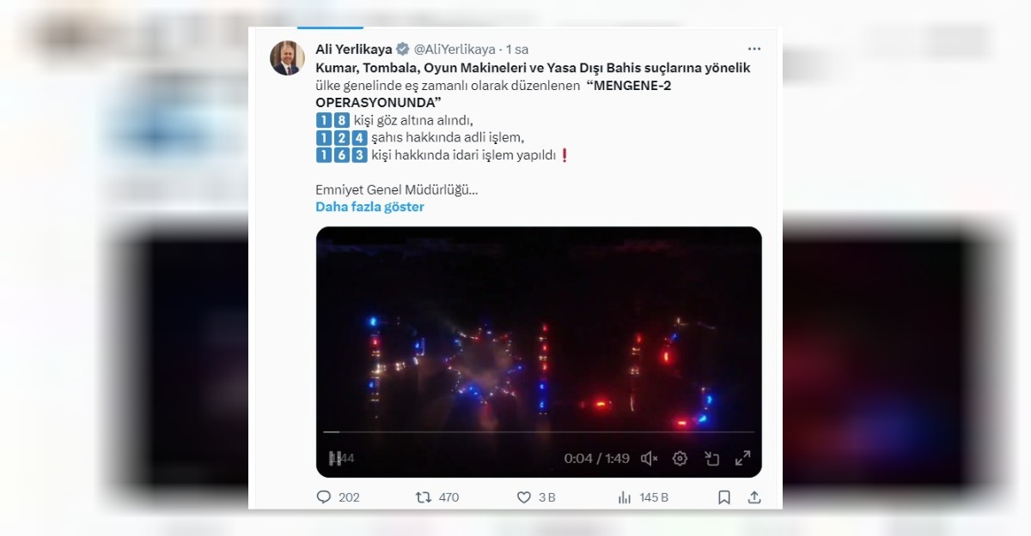
Task: Click the @AliYerlikaya handle
Action: click(454, 50)
